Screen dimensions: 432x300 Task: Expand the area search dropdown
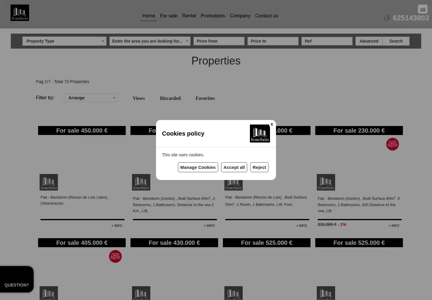[150, 41]
